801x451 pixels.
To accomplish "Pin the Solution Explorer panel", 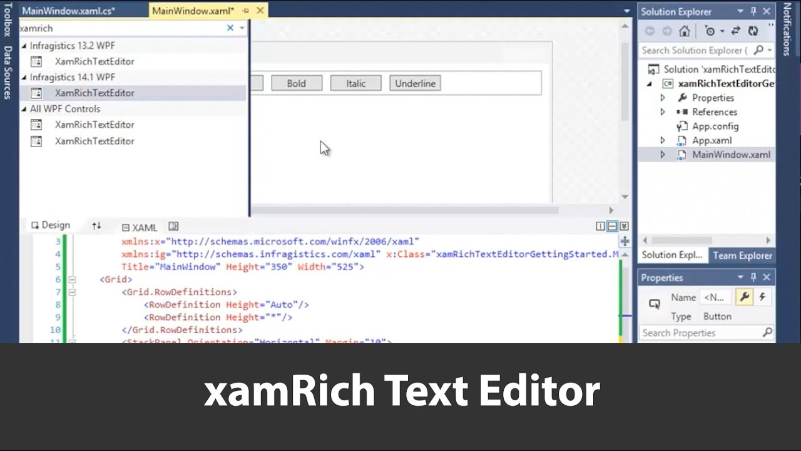I will (x=753, y=11).
